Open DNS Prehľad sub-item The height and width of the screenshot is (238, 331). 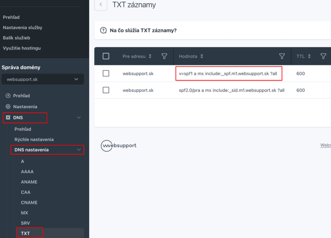23,129
